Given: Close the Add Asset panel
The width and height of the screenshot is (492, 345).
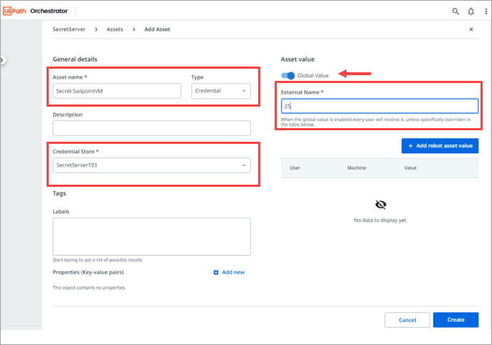Looking at the screenshot, I should point(471,29).
